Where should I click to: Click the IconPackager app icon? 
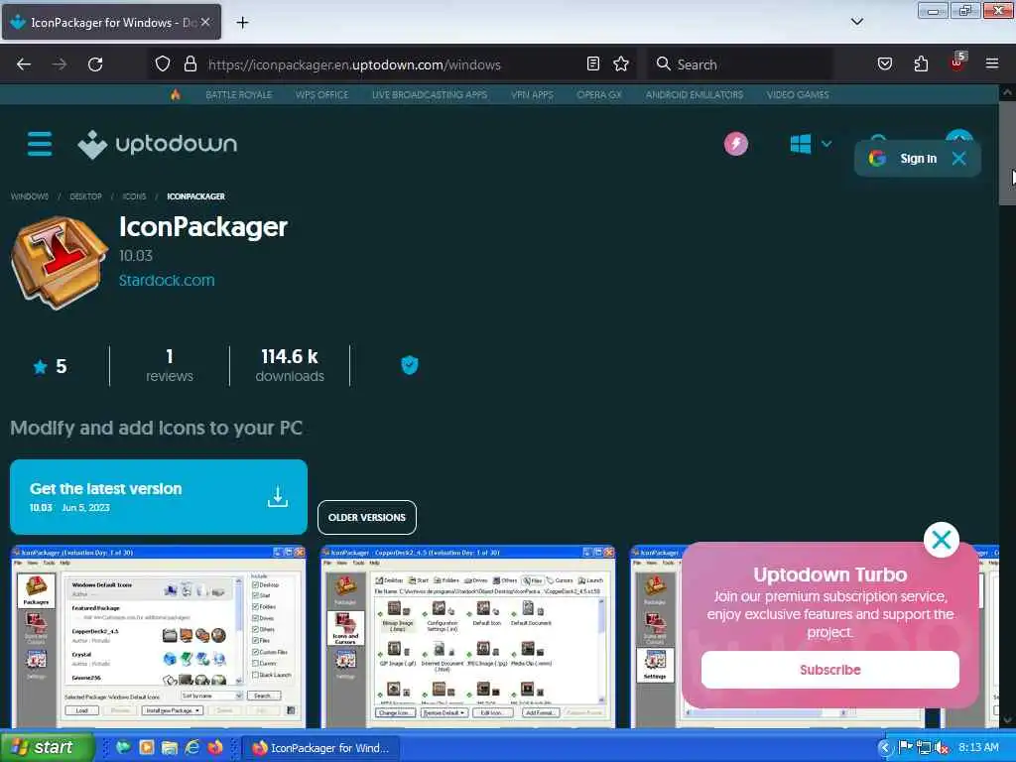click(x=59, y=261)
